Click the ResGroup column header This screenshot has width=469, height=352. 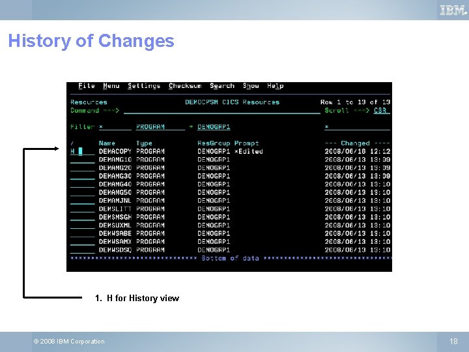click(214, 143)
